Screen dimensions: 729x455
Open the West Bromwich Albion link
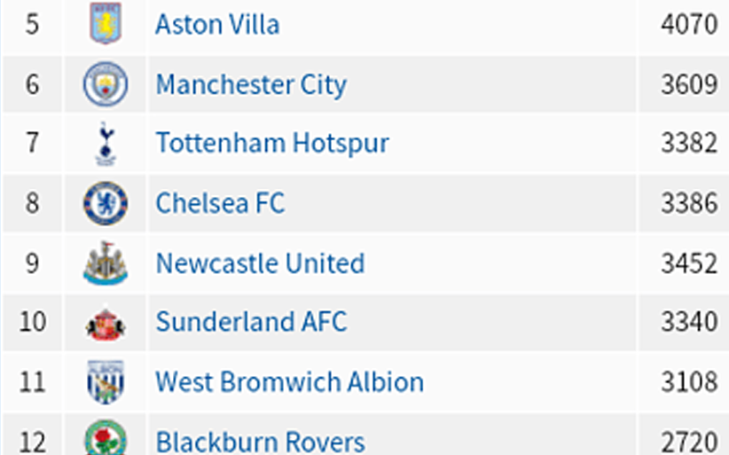click(x=289, y=382)
